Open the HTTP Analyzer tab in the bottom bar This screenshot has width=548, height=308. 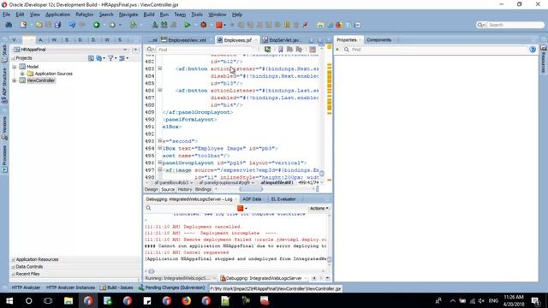pyautogui.click(x=26, y=287)
